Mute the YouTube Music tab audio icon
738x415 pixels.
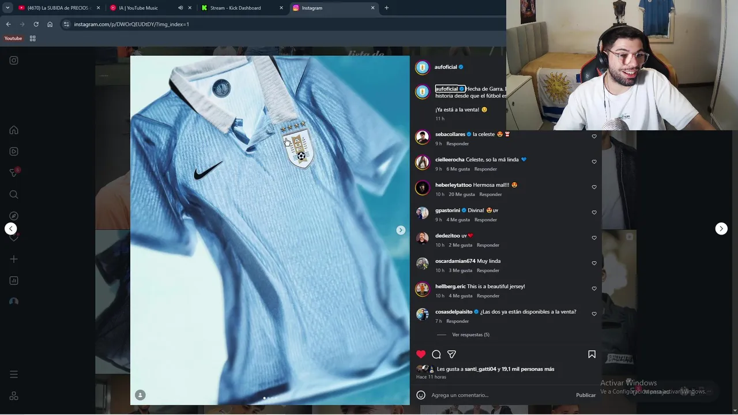click(180, 8)
